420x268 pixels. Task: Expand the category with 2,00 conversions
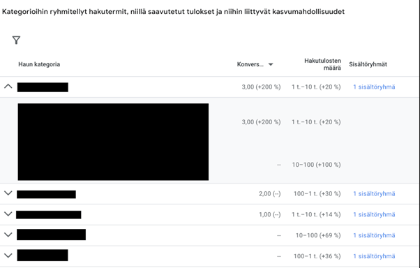click(8, 193)
